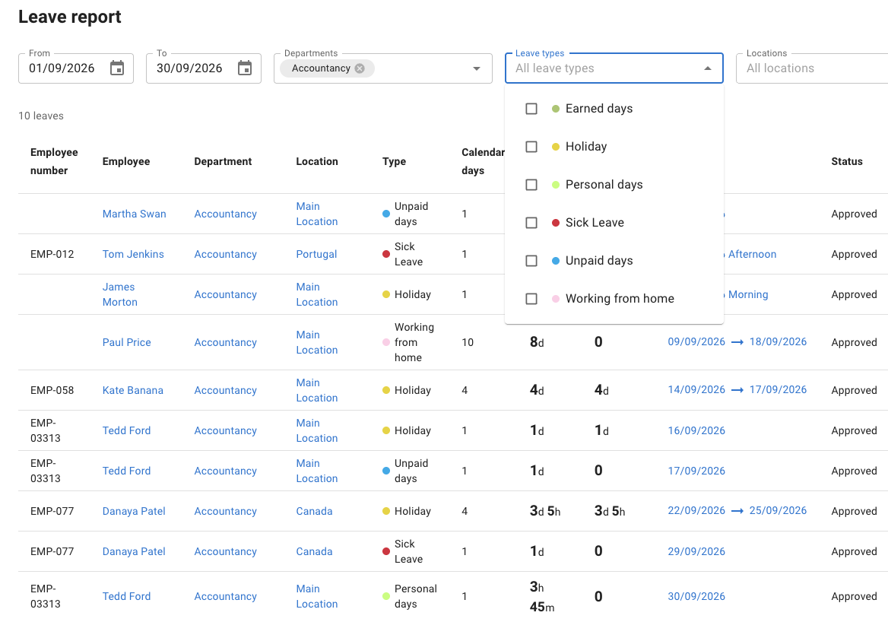Check the Unpaid days checkbox
Viewport: 888px width, 622px height.
click(531, 261)
